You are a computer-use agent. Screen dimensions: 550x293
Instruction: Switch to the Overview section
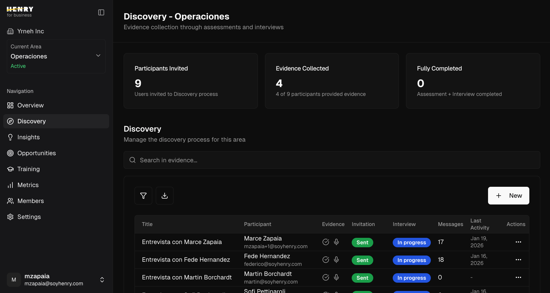pyautogui.click(x=30, y=105)
